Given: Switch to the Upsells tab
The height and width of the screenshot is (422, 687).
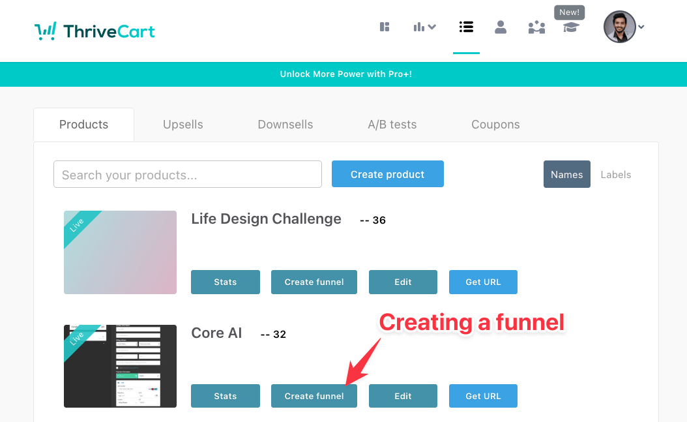Looking at the screenshot, I should (183, 125).
